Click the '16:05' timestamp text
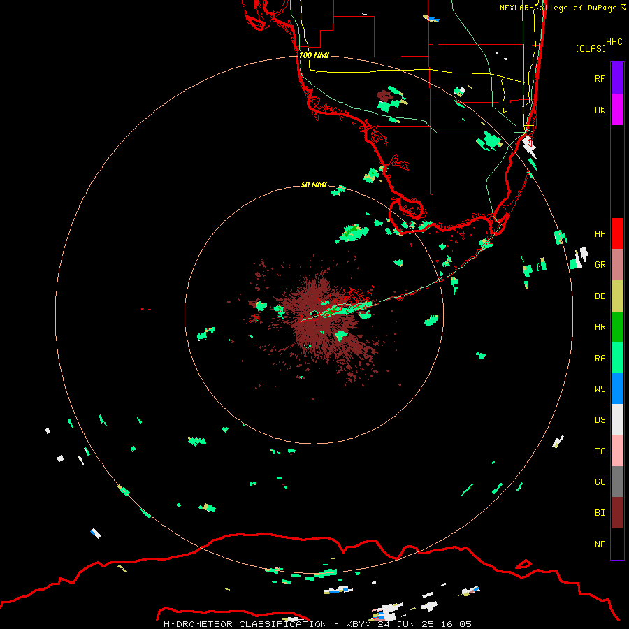This screenshot has height=629, width=629. click(456, 624)
